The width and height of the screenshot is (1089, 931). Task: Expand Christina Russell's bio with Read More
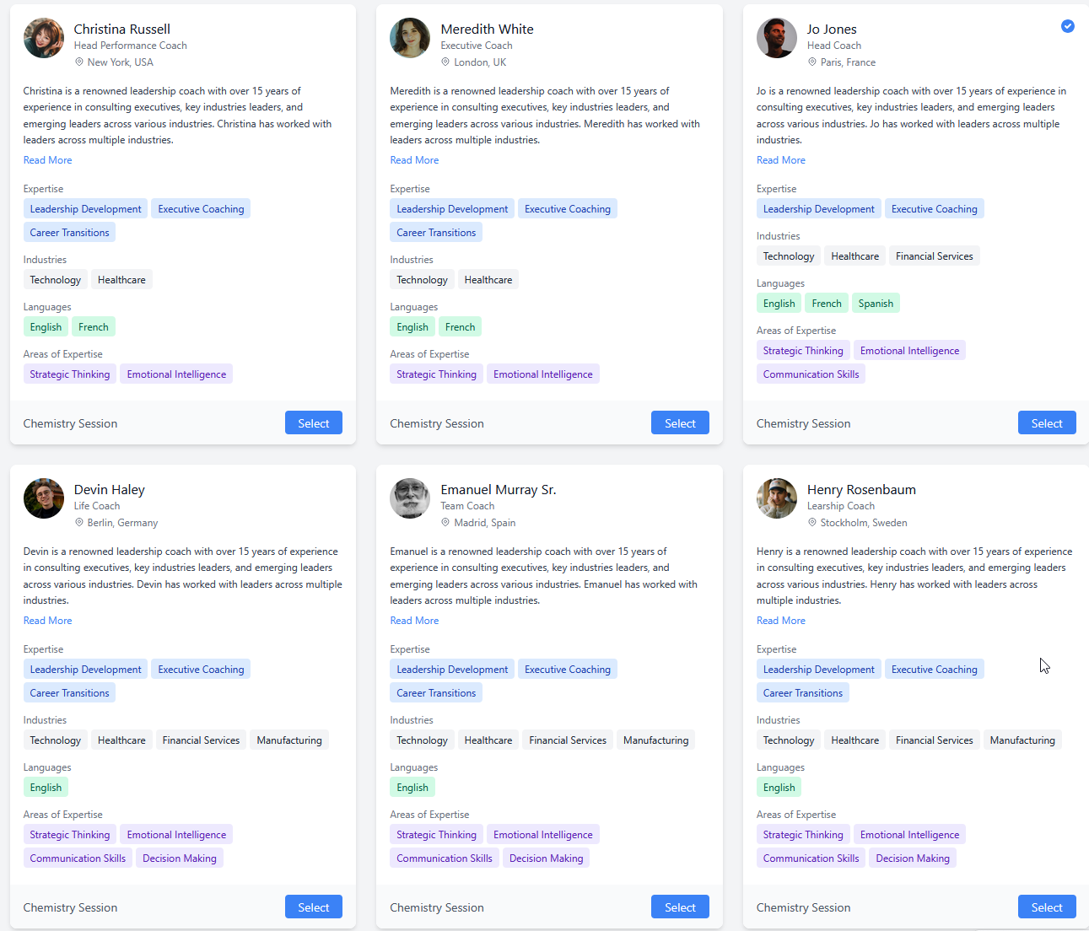48,160
